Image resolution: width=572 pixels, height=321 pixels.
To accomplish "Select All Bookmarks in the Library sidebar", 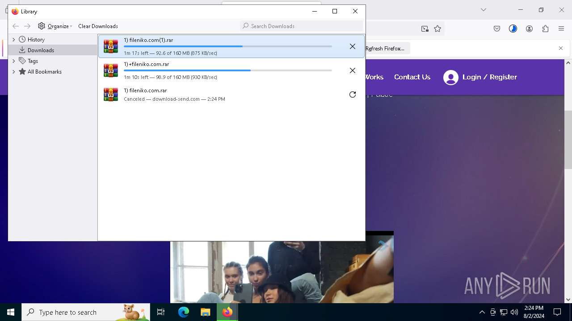I will (44, 71).
